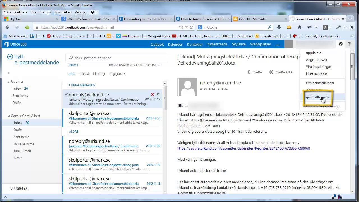Screen dimensions: 359x202
Task: Open the Kontakter link in Office 365 bar
Action: tap(195, 44)
